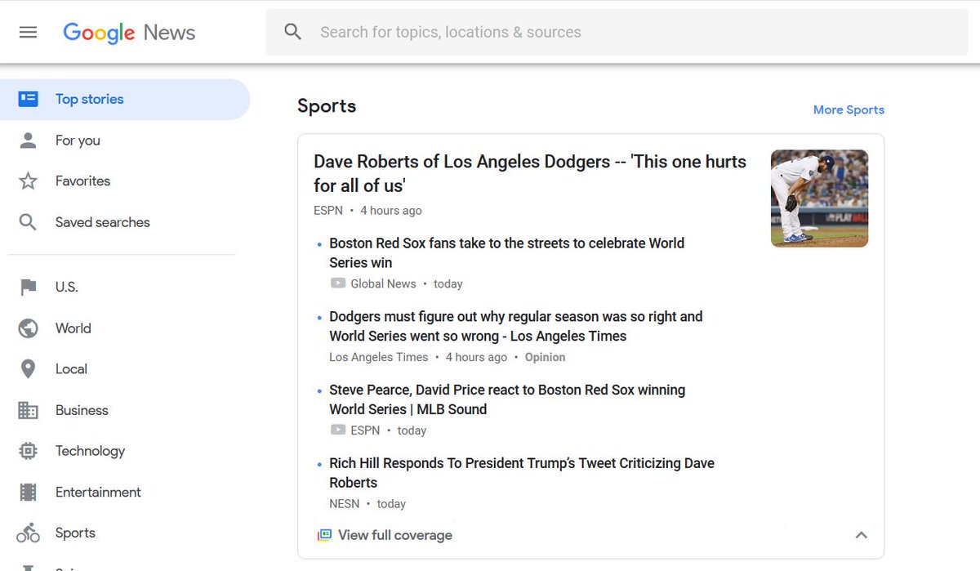
Task: Click the Technology chip icon
Action: pos(28,451)
